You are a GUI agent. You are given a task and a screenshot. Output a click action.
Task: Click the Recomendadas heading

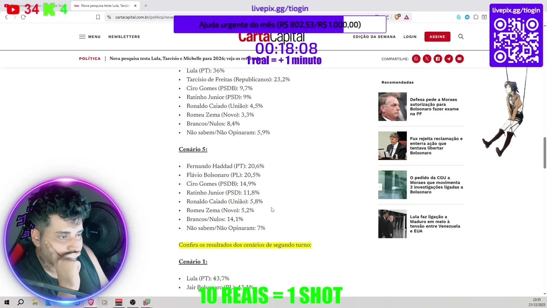coord(397,82)
